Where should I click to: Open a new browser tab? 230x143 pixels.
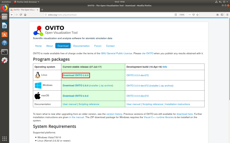click(42, 10)
